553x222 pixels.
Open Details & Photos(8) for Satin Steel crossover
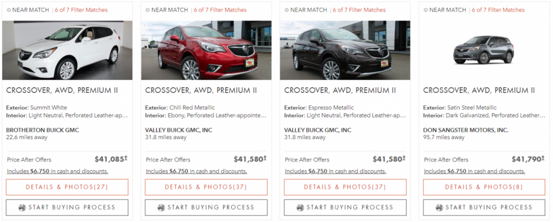484,187
